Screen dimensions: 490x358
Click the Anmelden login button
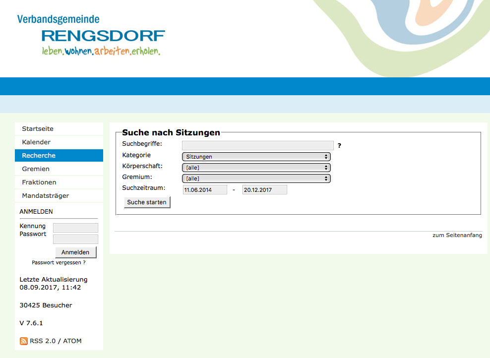coord(75,252)
